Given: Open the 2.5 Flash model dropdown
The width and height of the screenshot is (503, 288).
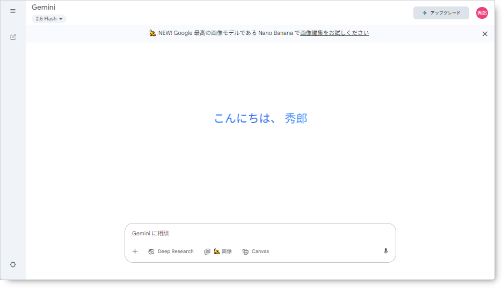Looking at the screenshot, I should [49, 19].
